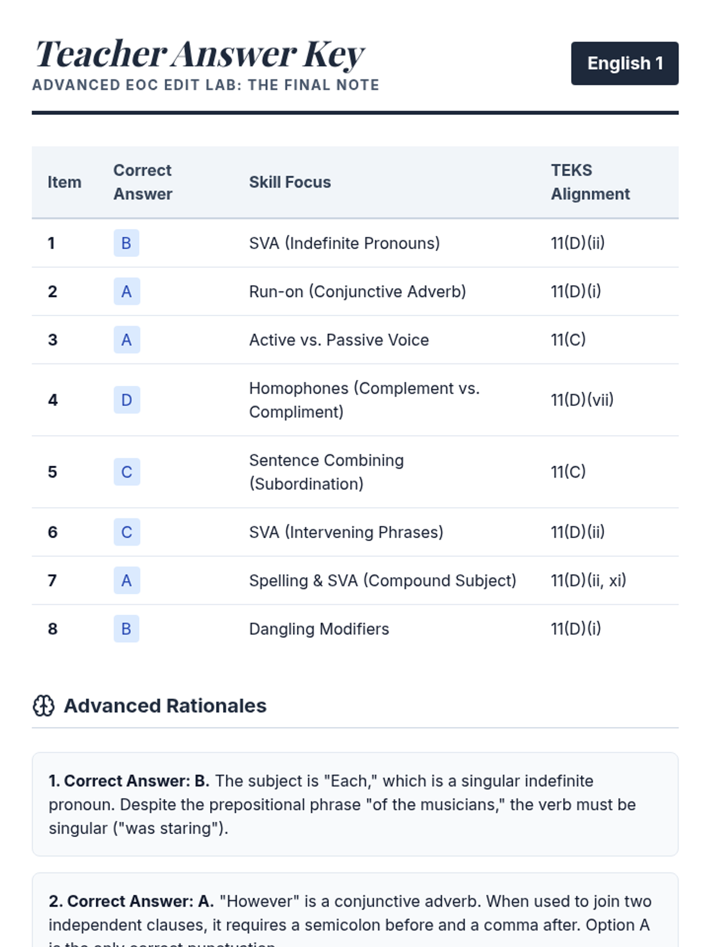
Task: Click the Correct Answer column header
Action: point(143,182)
